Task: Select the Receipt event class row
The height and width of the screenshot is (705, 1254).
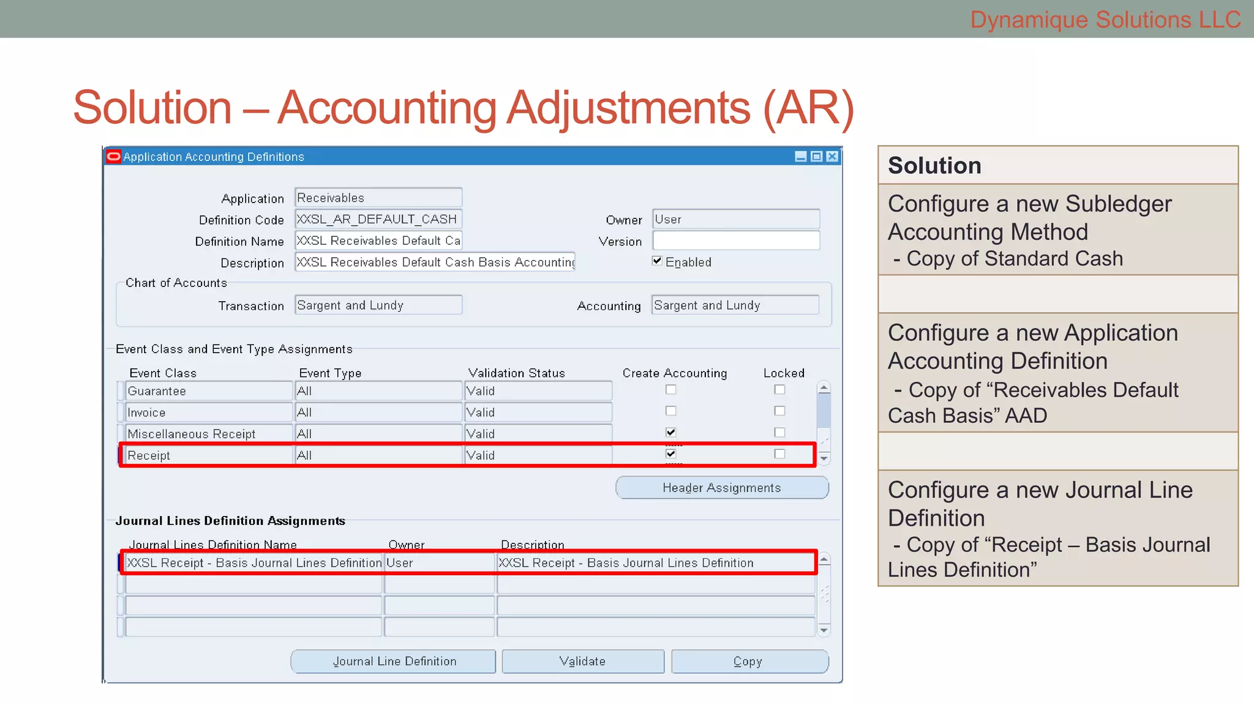Action: coord(208,455)
